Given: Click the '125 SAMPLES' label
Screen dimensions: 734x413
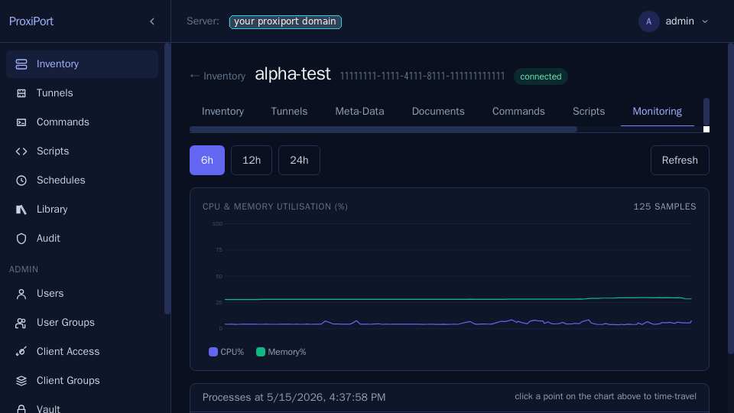Looking at the screenshot, I should (x=664, y=206).
